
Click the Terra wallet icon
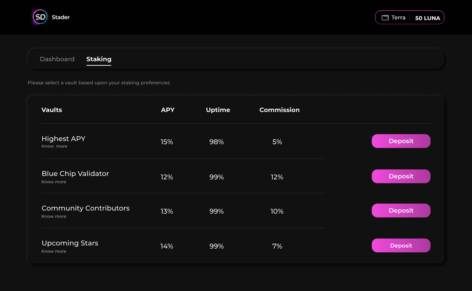tap(385, 18)
